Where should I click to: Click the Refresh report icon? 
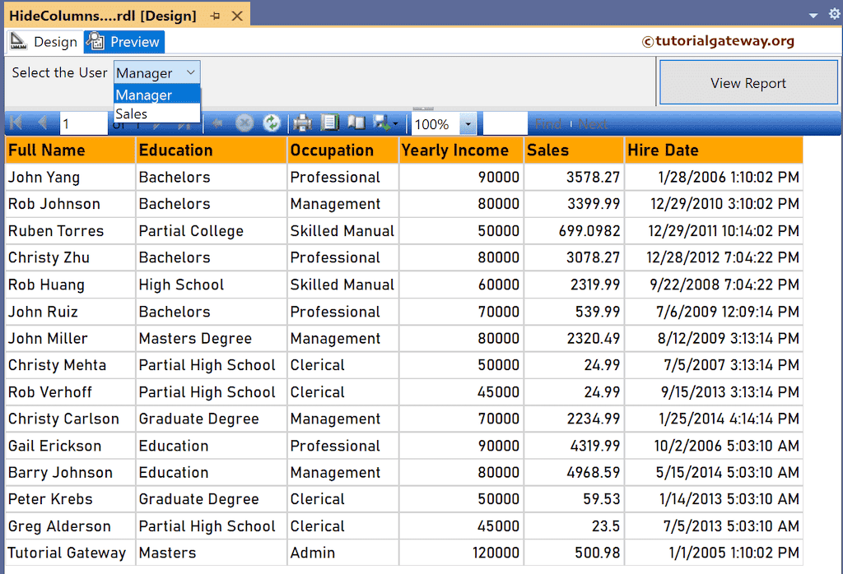click(272, 123)
